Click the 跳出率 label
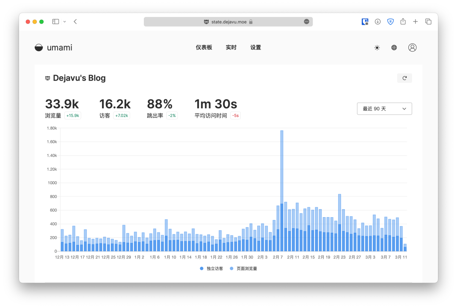This screenshot has height=308, width=457. pyautogui.click(x=155, y=116)
